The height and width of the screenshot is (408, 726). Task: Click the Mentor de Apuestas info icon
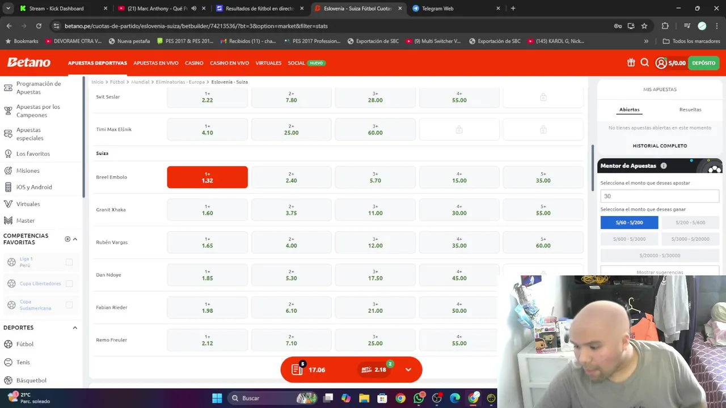[x=664, y=165]
